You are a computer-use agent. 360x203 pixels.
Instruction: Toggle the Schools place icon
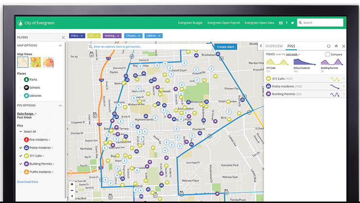pyautogui.click(x=26, y=87)
